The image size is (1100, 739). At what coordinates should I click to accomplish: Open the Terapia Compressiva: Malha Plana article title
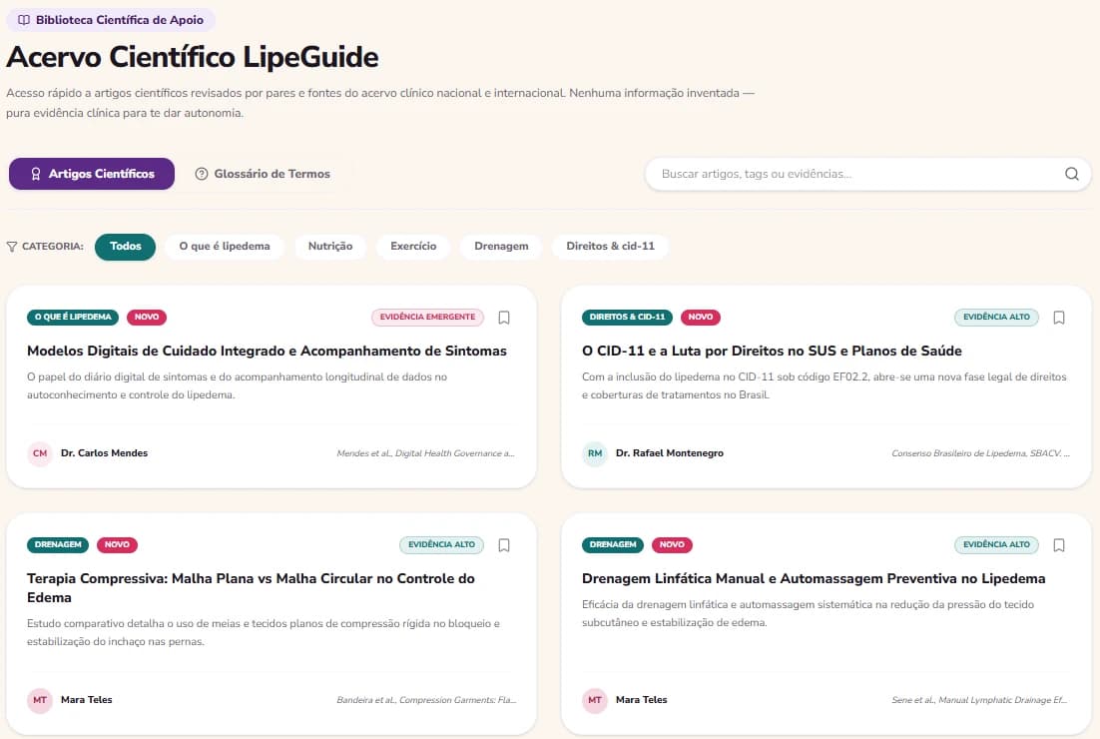(x=252, y=588)
